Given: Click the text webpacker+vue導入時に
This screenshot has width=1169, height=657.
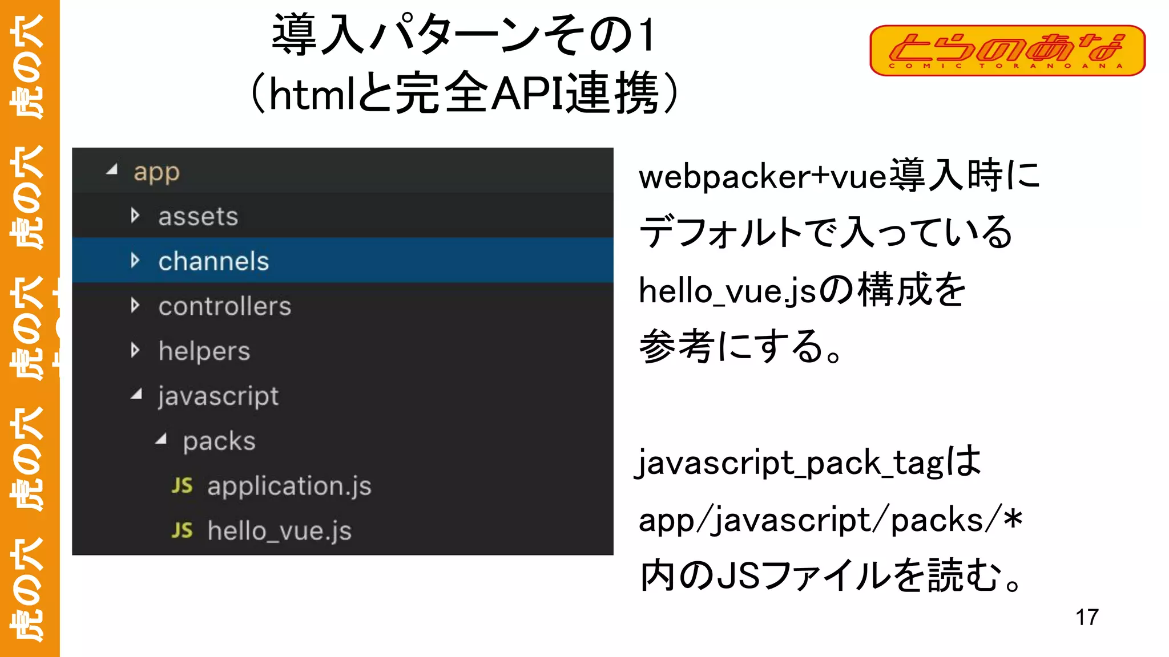Looking at the screenshot, I should tap(839, 176).
